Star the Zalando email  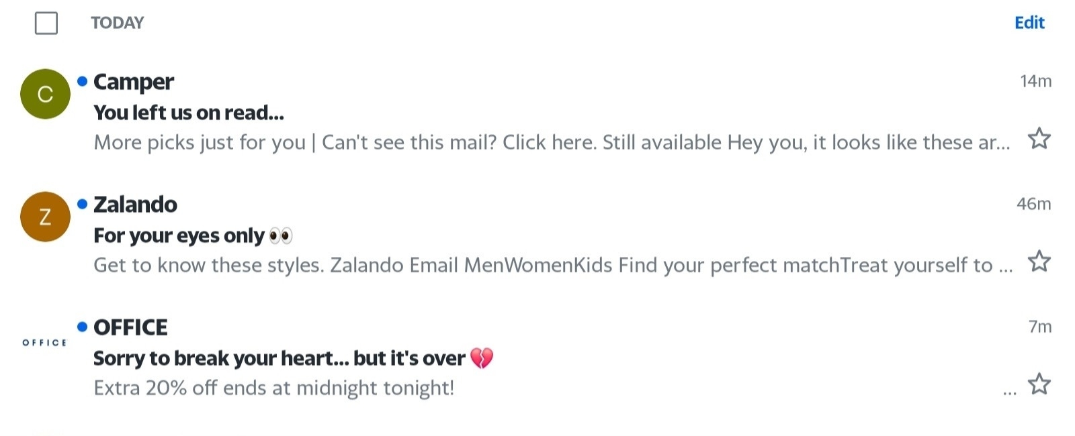click(1039, 261)
